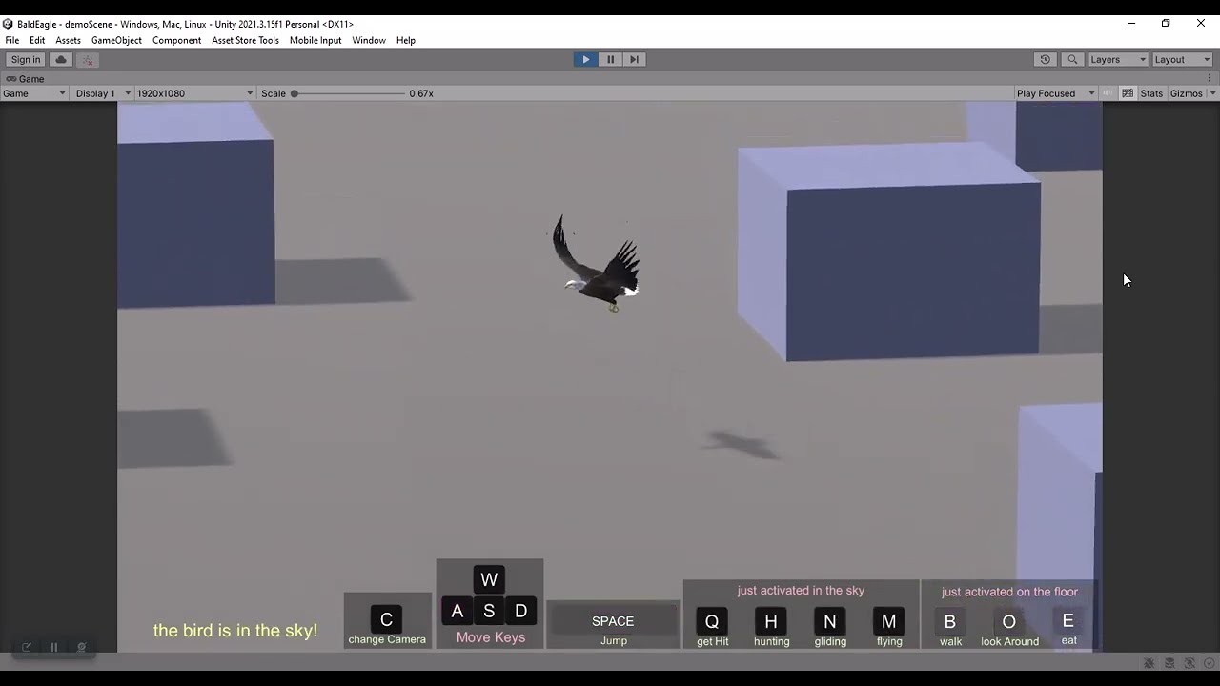
Task: Open the 1920x1080 resolution dropdown
Action: coord(194,93)
